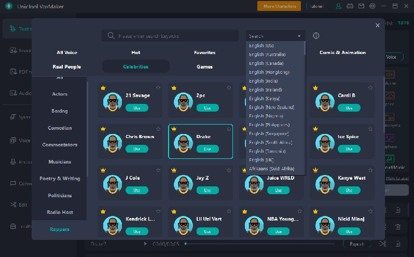Click the info icon next to the language dropdown
This screenshot has height=257, width=414.
(x=316, y=36)
